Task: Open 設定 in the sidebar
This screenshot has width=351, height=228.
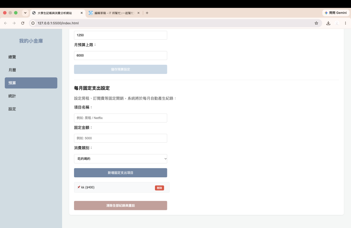Action: point(31,109)
